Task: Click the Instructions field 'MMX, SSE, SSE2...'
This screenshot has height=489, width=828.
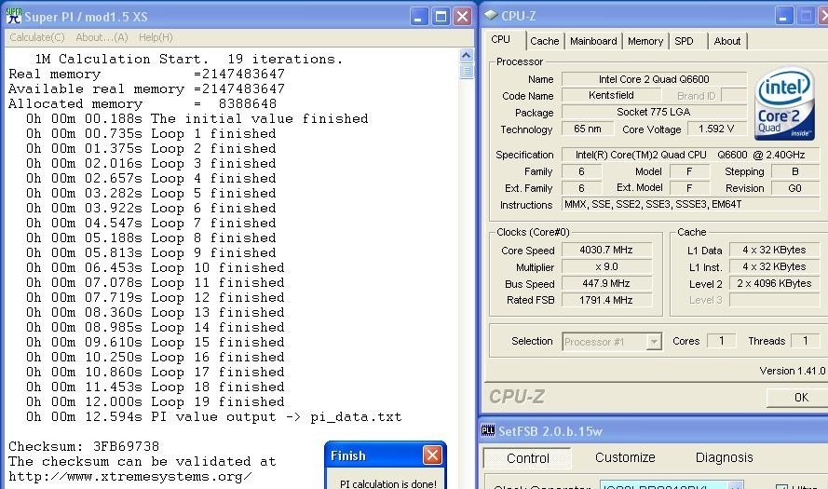Action: [690, 204]
